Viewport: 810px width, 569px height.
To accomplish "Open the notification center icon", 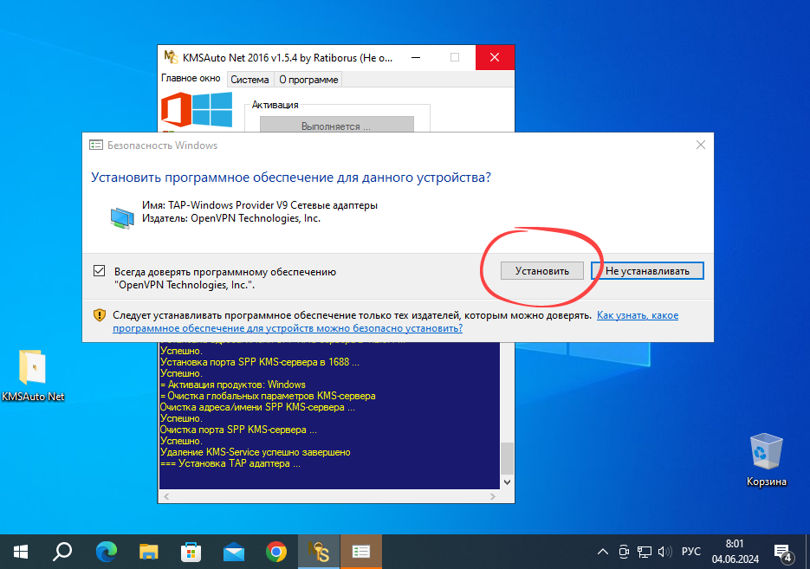I will point(782,553).
